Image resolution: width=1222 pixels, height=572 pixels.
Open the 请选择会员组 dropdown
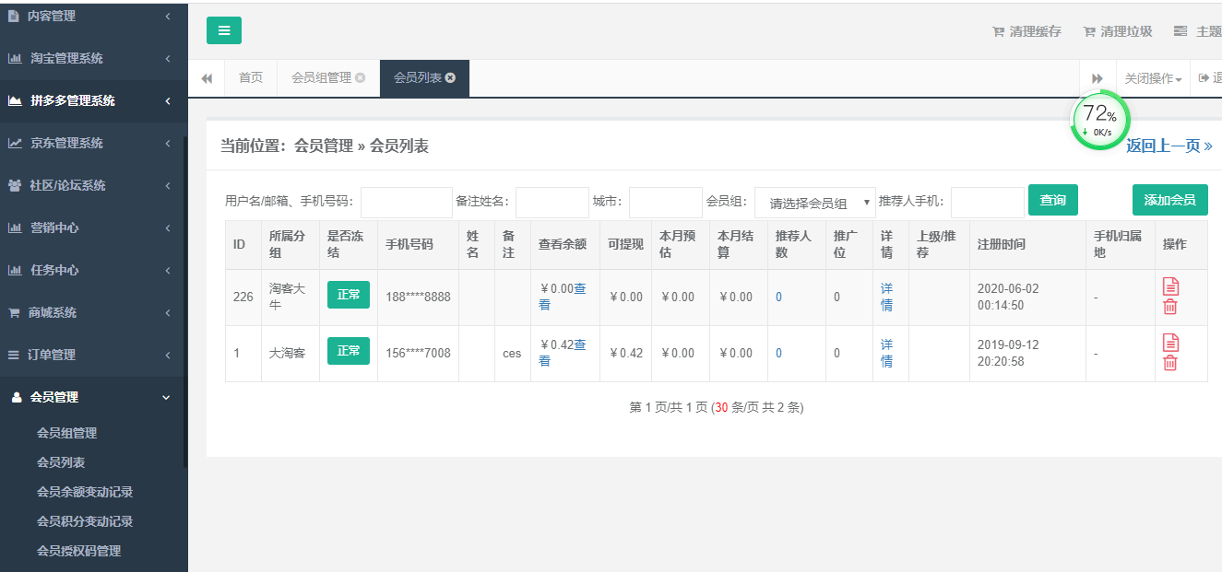pos(814,203)
